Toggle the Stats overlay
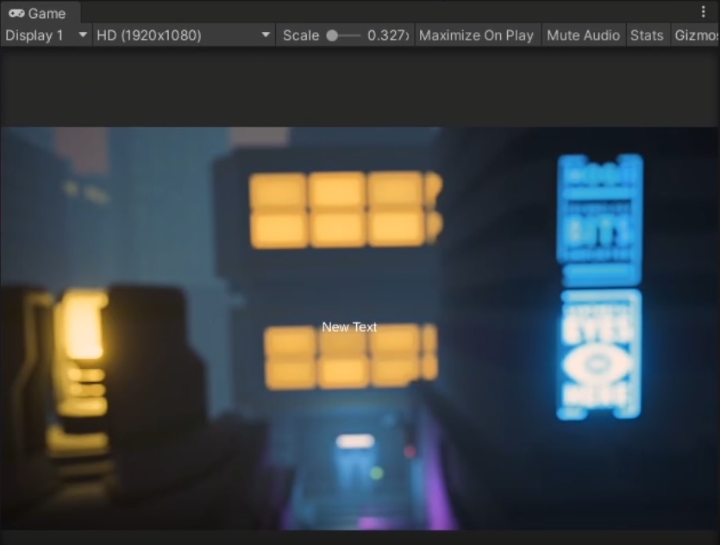 [x=647, y=35]
